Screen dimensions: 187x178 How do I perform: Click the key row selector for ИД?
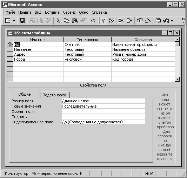[10, 44]
